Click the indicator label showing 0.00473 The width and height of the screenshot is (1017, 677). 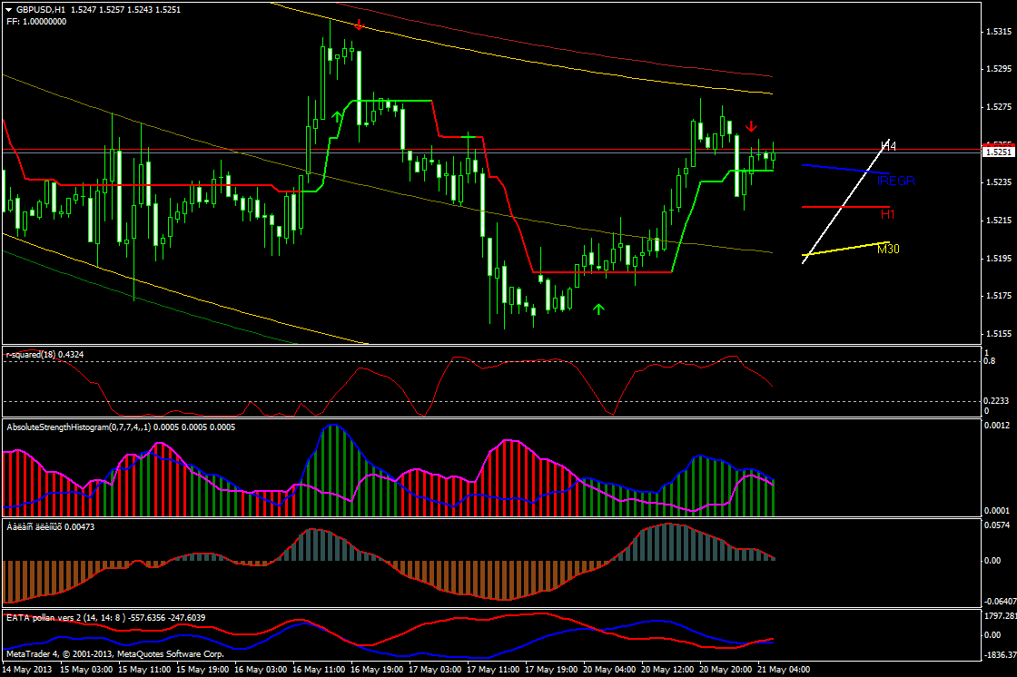click(51, 526)
